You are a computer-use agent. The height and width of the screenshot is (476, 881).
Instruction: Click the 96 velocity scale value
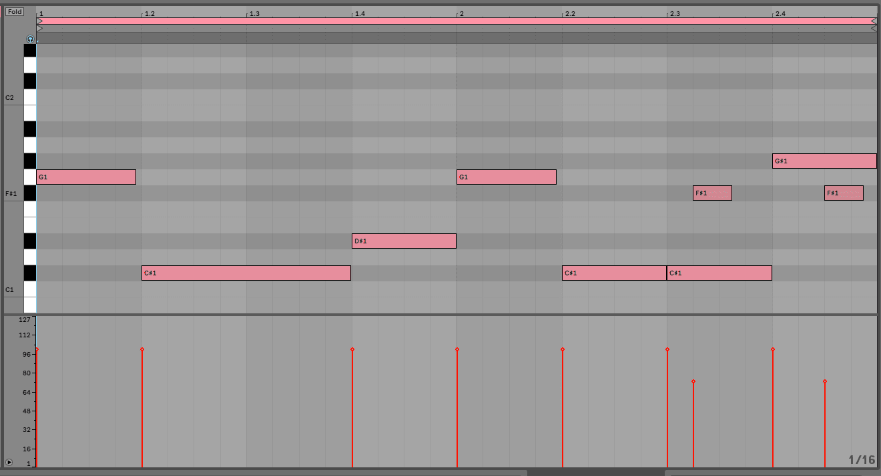[27, 354]
